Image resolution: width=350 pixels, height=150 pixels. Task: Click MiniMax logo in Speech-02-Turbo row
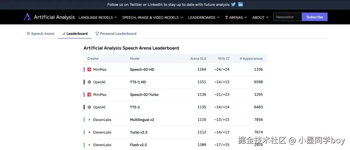pyautogui.click(x=89, y=95)
